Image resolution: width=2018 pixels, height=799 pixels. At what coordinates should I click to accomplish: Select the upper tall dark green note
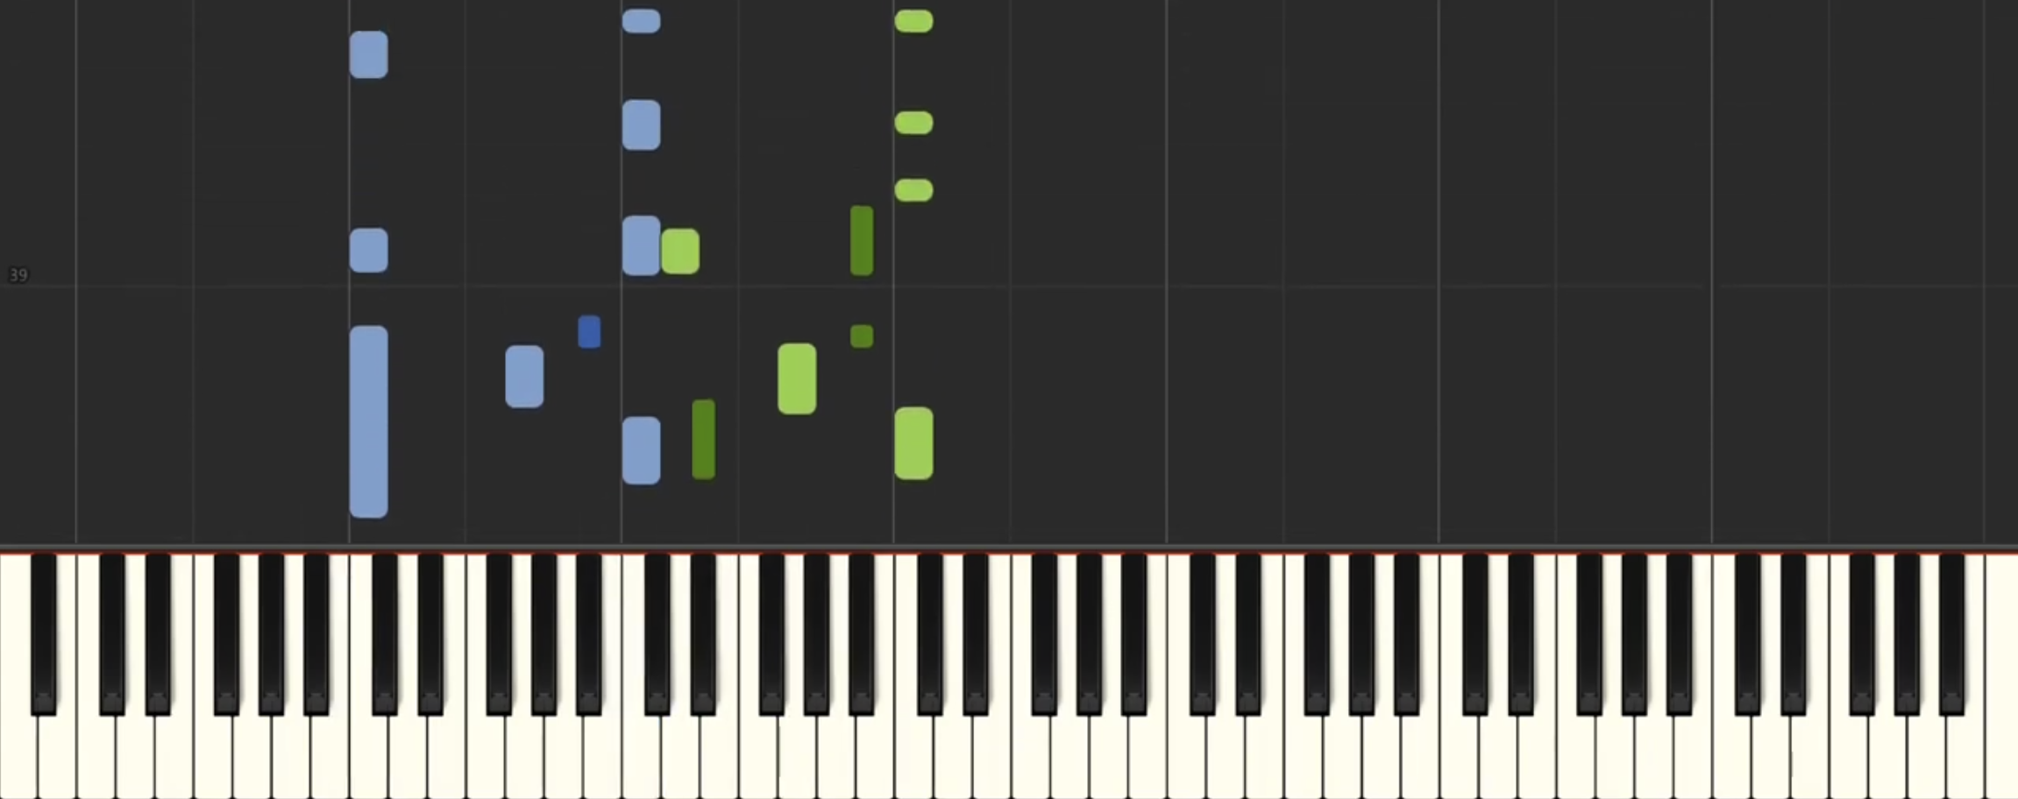(862, 241)
